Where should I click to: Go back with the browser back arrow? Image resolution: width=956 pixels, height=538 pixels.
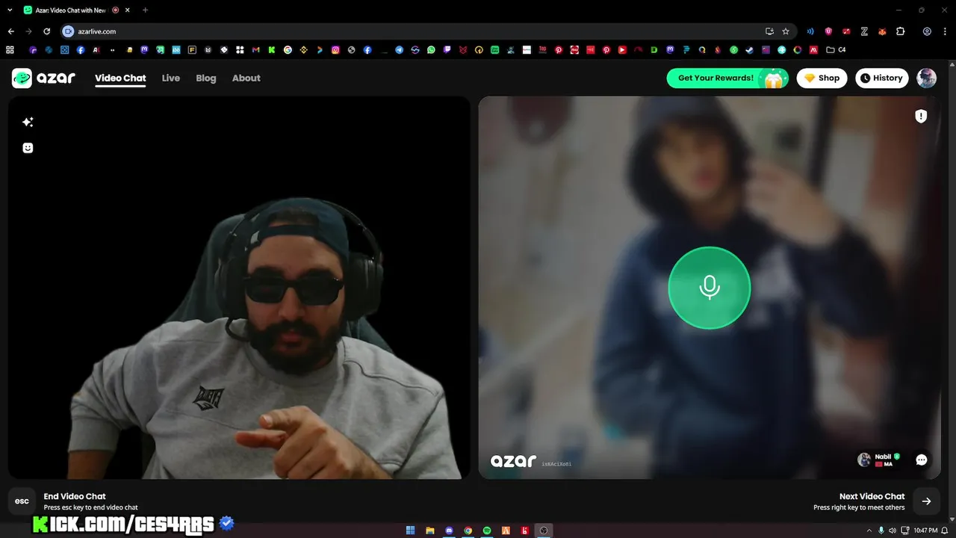(10, 31)
